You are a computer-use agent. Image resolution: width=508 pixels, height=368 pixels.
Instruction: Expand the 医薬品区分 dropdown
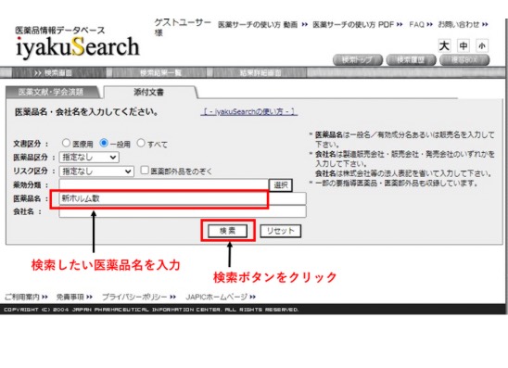click(89, 158)
